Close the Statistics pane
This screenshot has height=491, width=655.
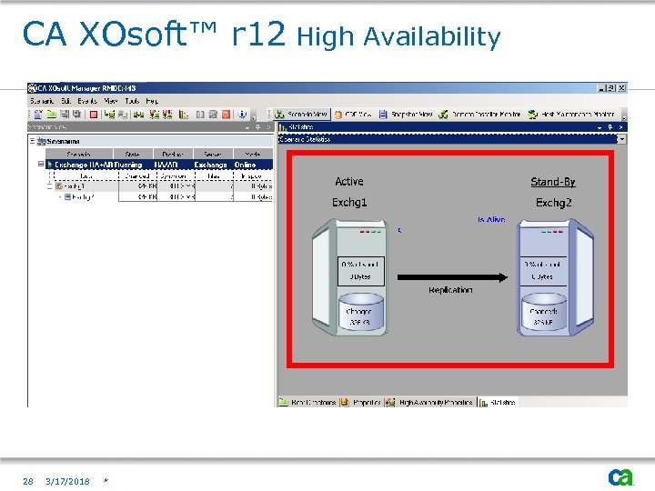tap(620, 127)
